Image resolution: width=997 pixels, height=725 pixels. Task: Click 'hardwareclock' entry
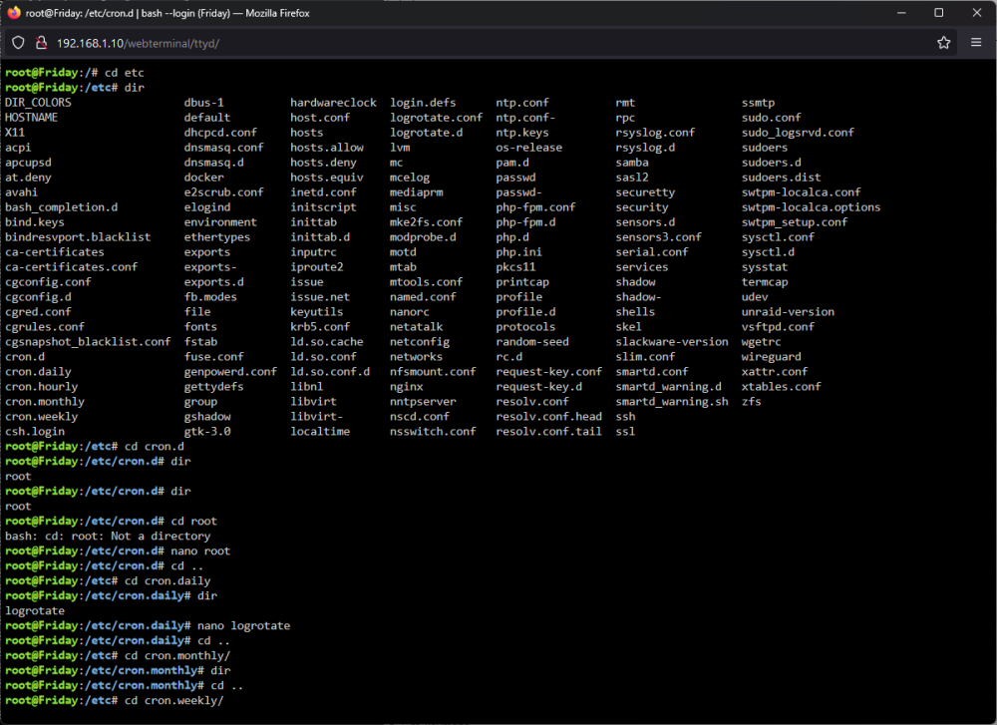333,103
